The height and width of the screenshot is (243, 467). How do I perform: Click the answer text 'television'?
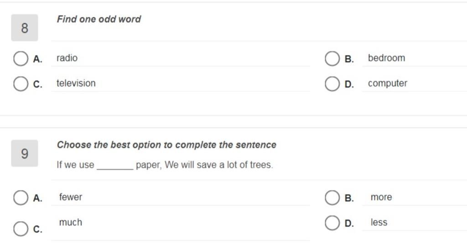pos(76,83)
